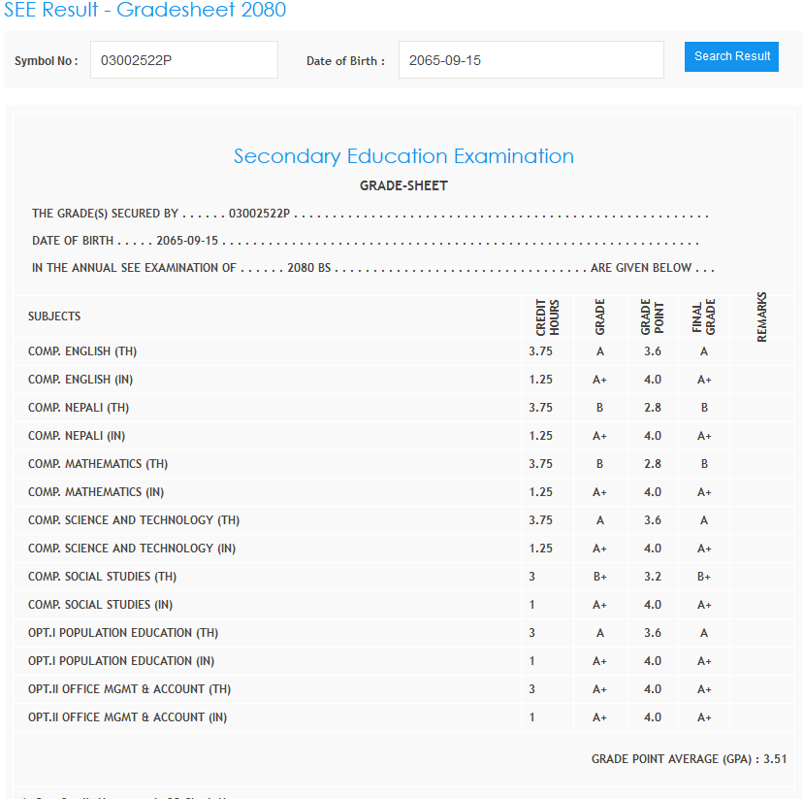
Task: Select the GRADE-SHEET subtitle text
Action: pos(403,185)
